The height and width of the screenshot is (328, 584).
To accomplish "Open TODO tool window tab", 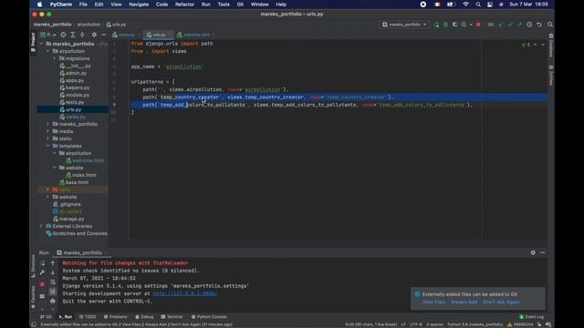I will point(88,317).
